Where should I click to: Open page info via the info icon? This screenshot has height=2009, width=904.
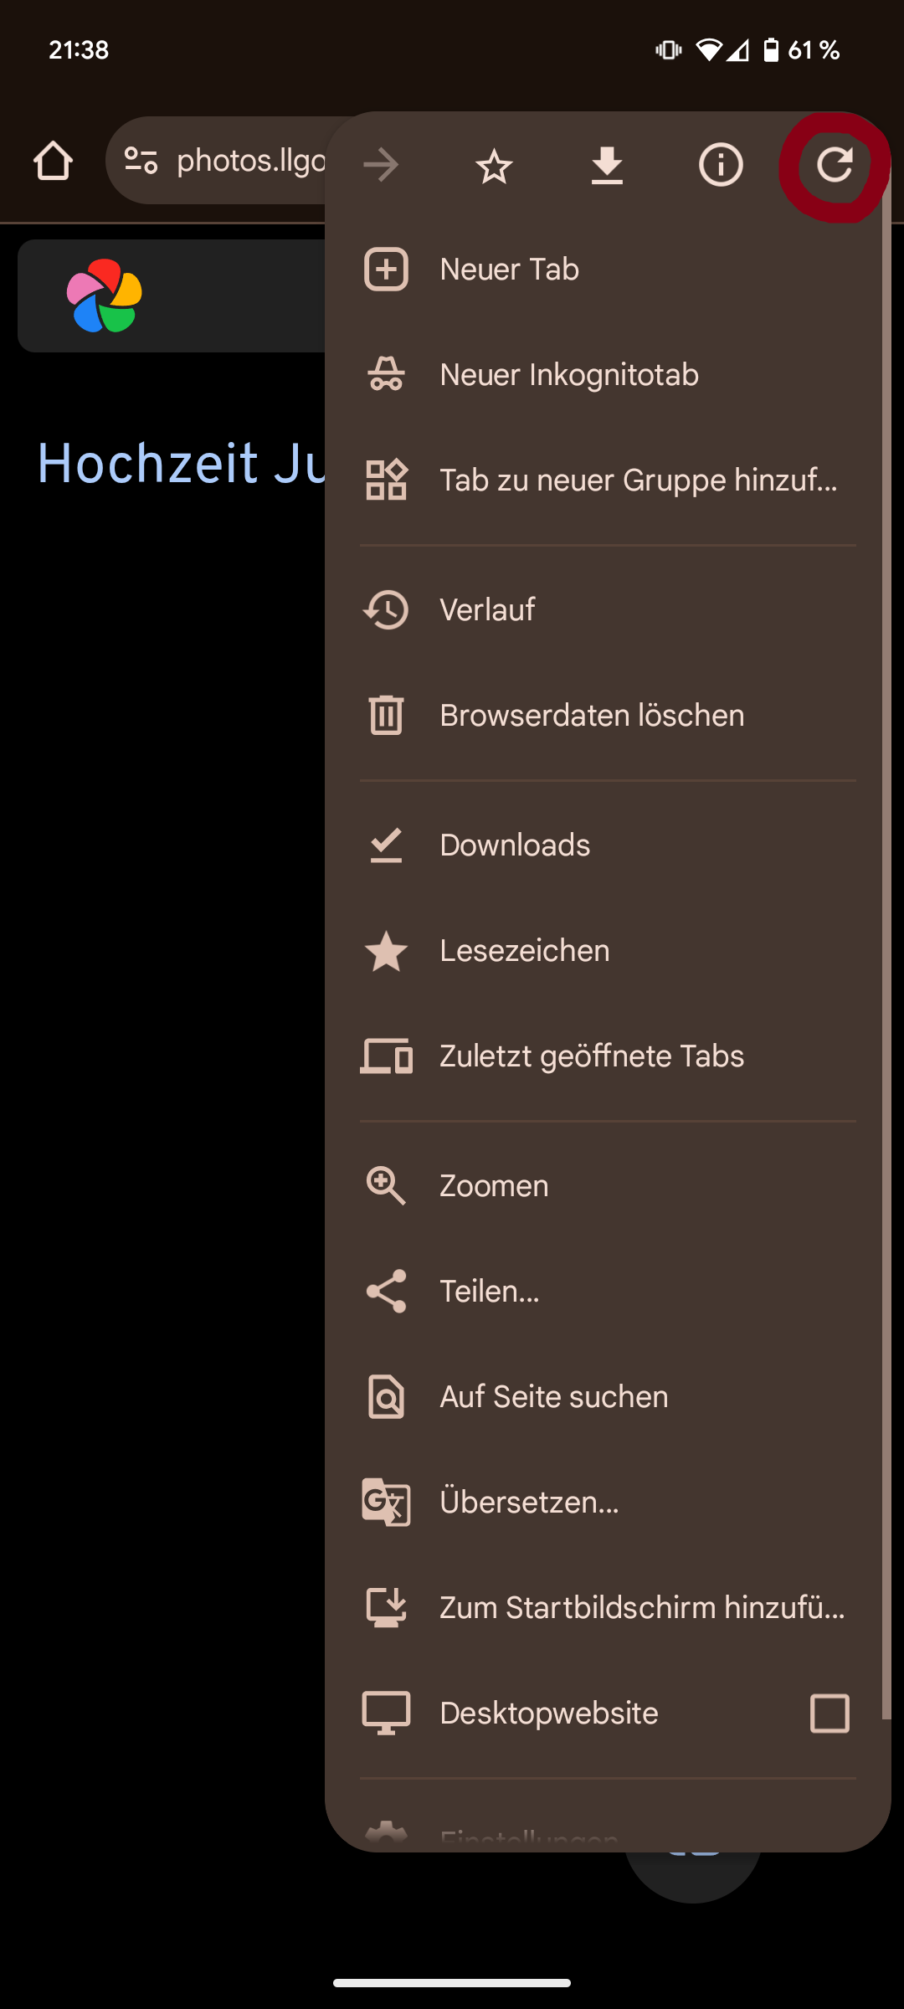(x=720, y=166)
